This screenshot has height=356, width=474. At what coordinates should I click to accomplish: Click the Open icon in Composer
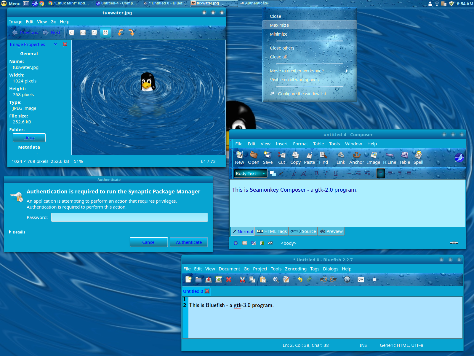coord(254,158)
